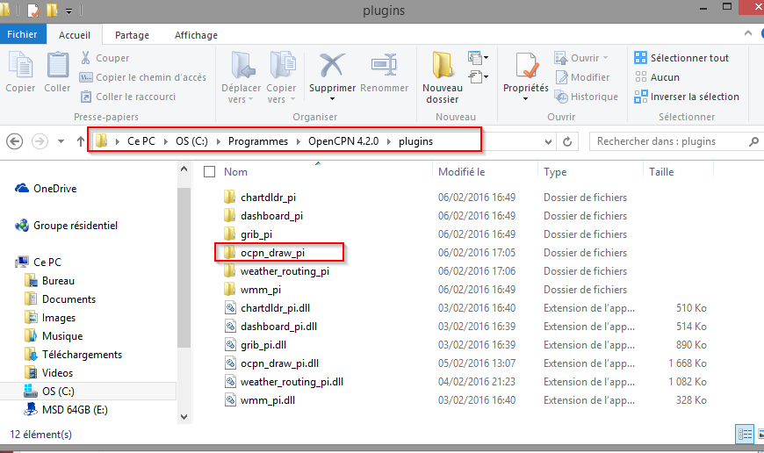The image size is (764, 453).
Task: Open the Ouvrir dropdown
Action: (605, 58)
